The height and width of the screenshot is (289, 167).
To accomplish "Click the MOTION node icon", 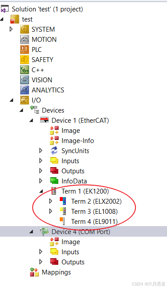I will [25, 40].
